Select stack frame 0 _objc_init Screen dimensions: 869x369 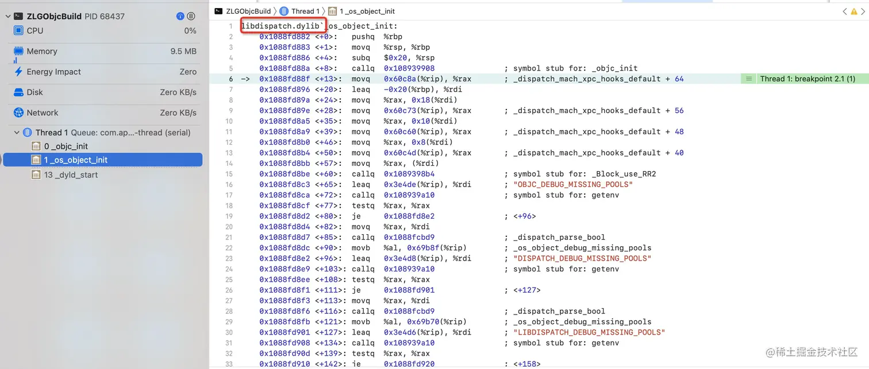coord(66,146)
